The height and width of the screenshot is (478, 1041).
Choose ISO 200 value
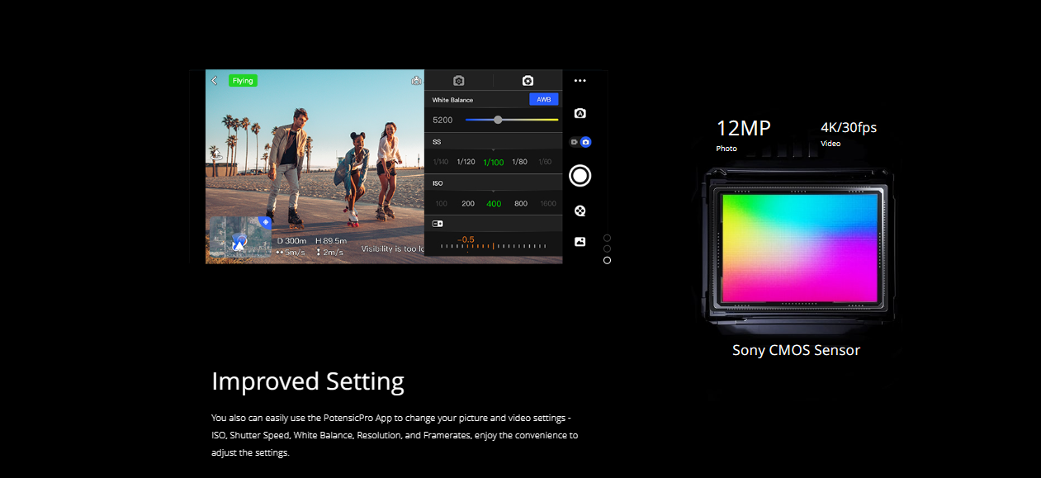pos(467,204)
